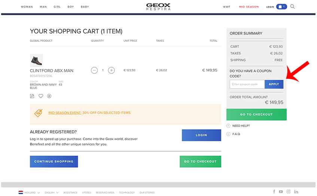Decrease quantity with the minus button
The height and width of the screenshot is (196, 317).
[x=94, y=70]
